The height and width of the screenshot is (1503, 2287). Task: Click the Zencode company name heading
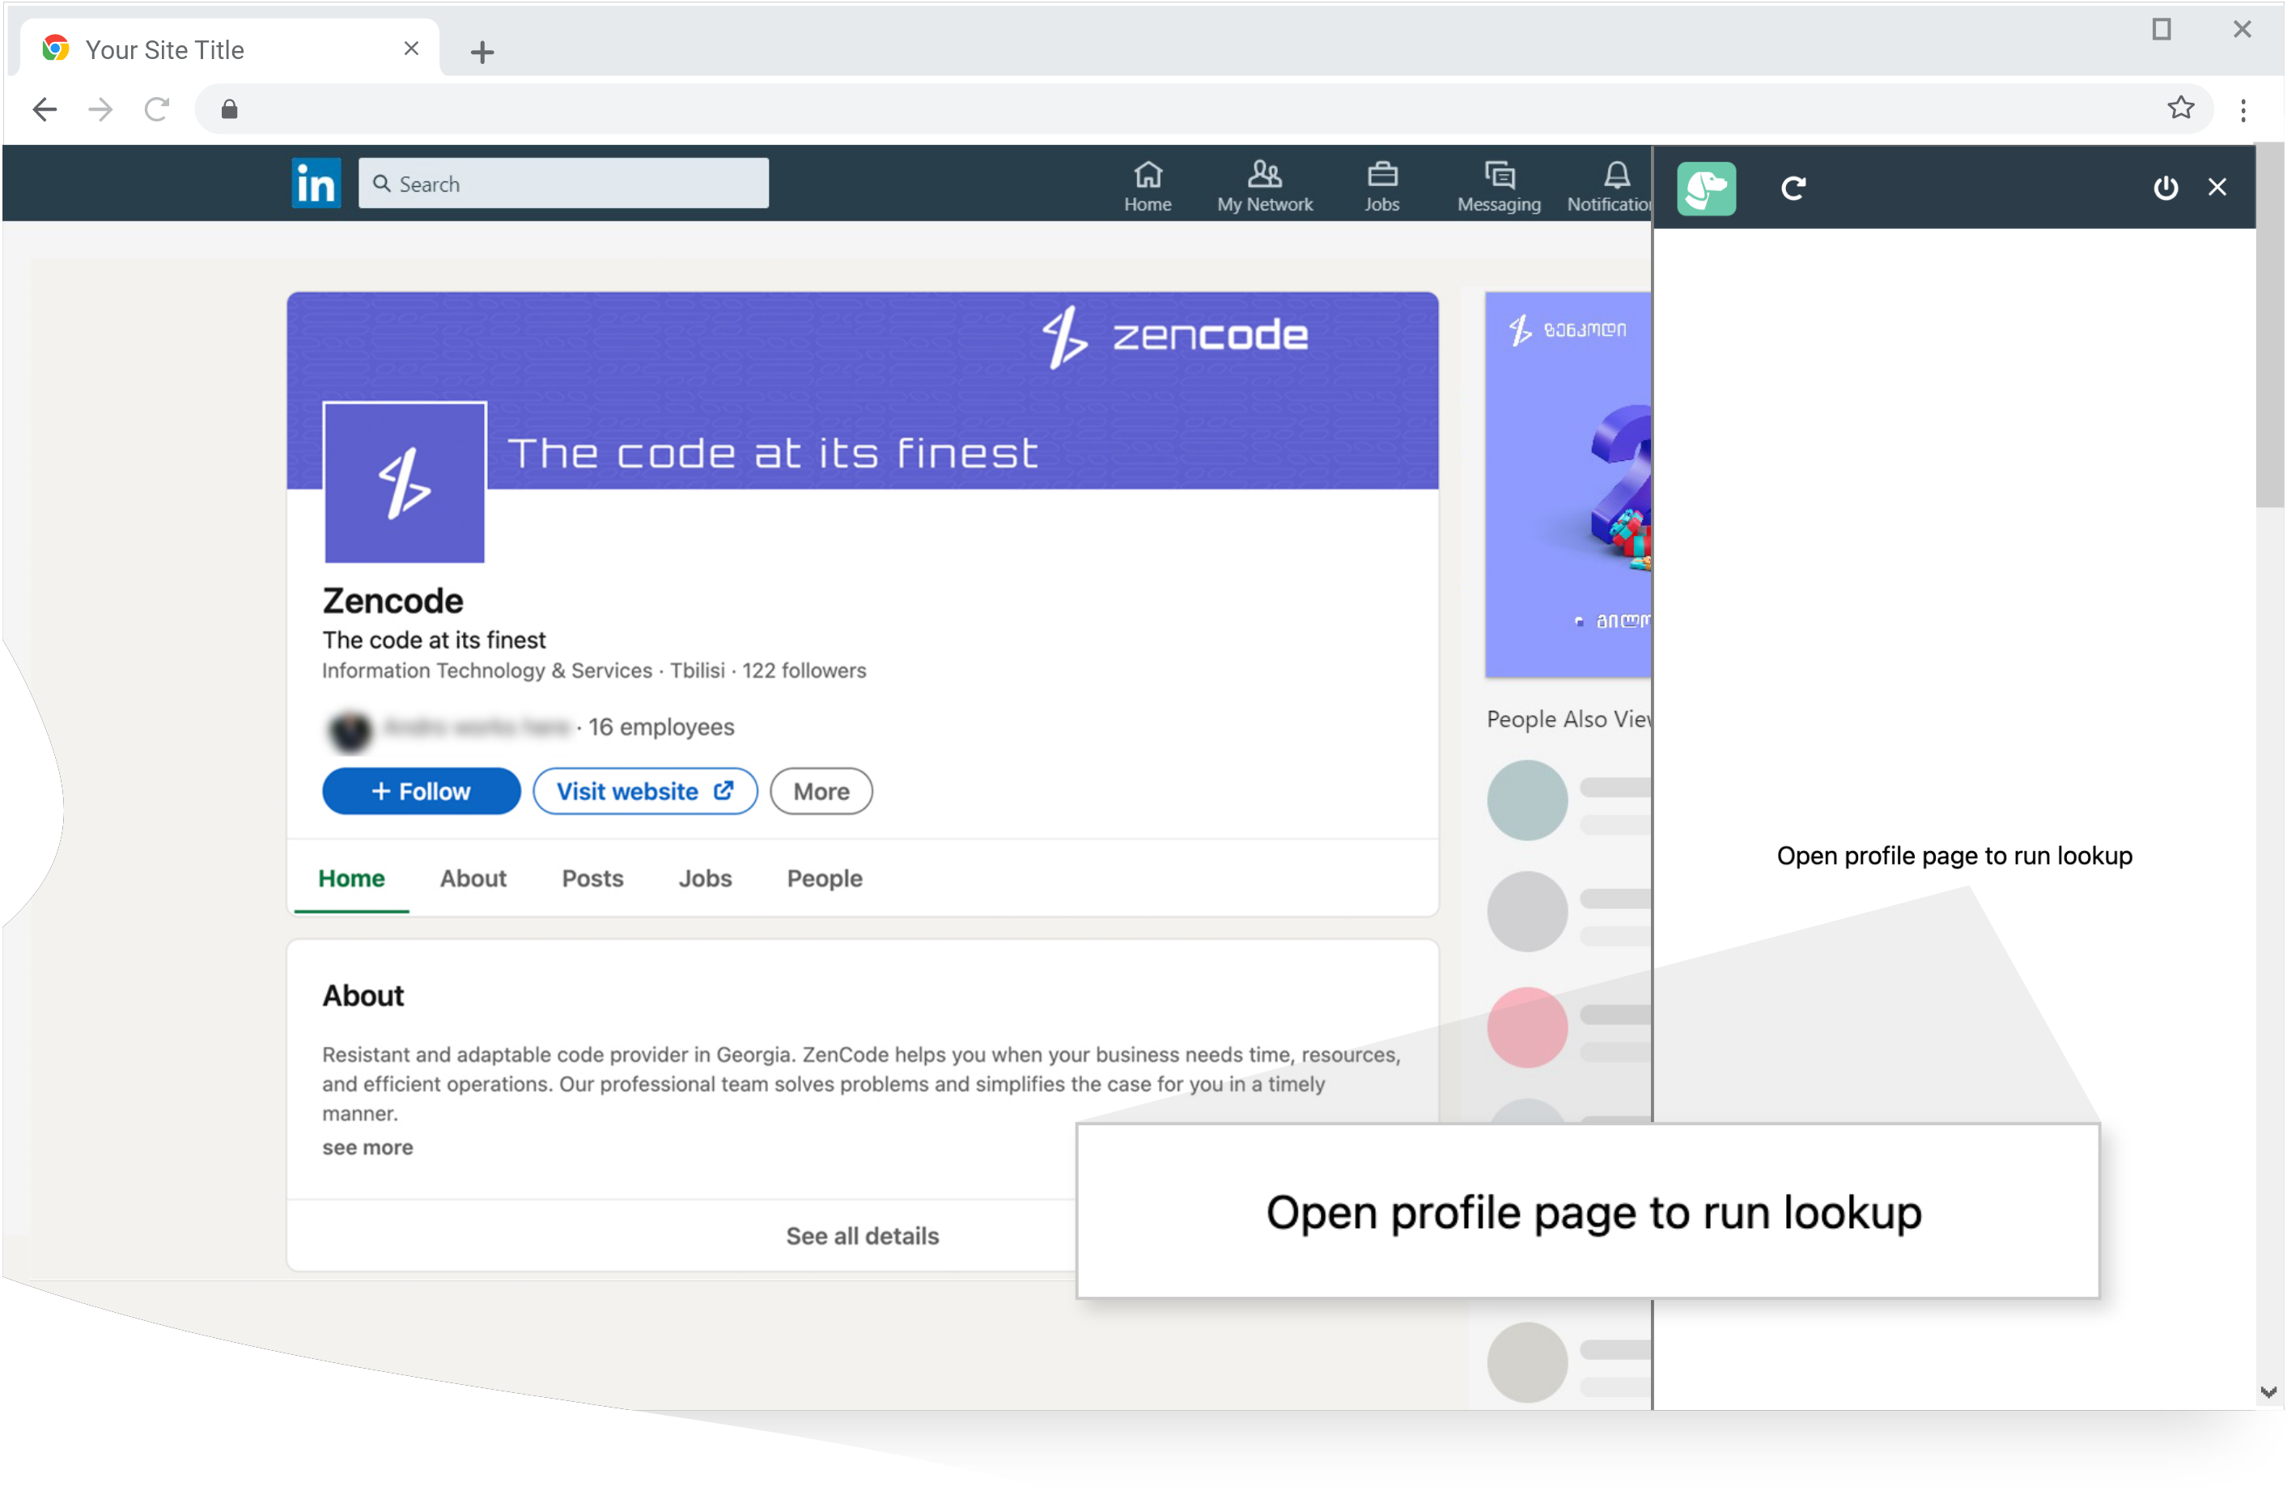tap(392, 601)
